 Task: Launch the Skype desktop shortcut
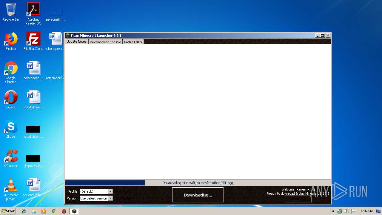point(11,129)
